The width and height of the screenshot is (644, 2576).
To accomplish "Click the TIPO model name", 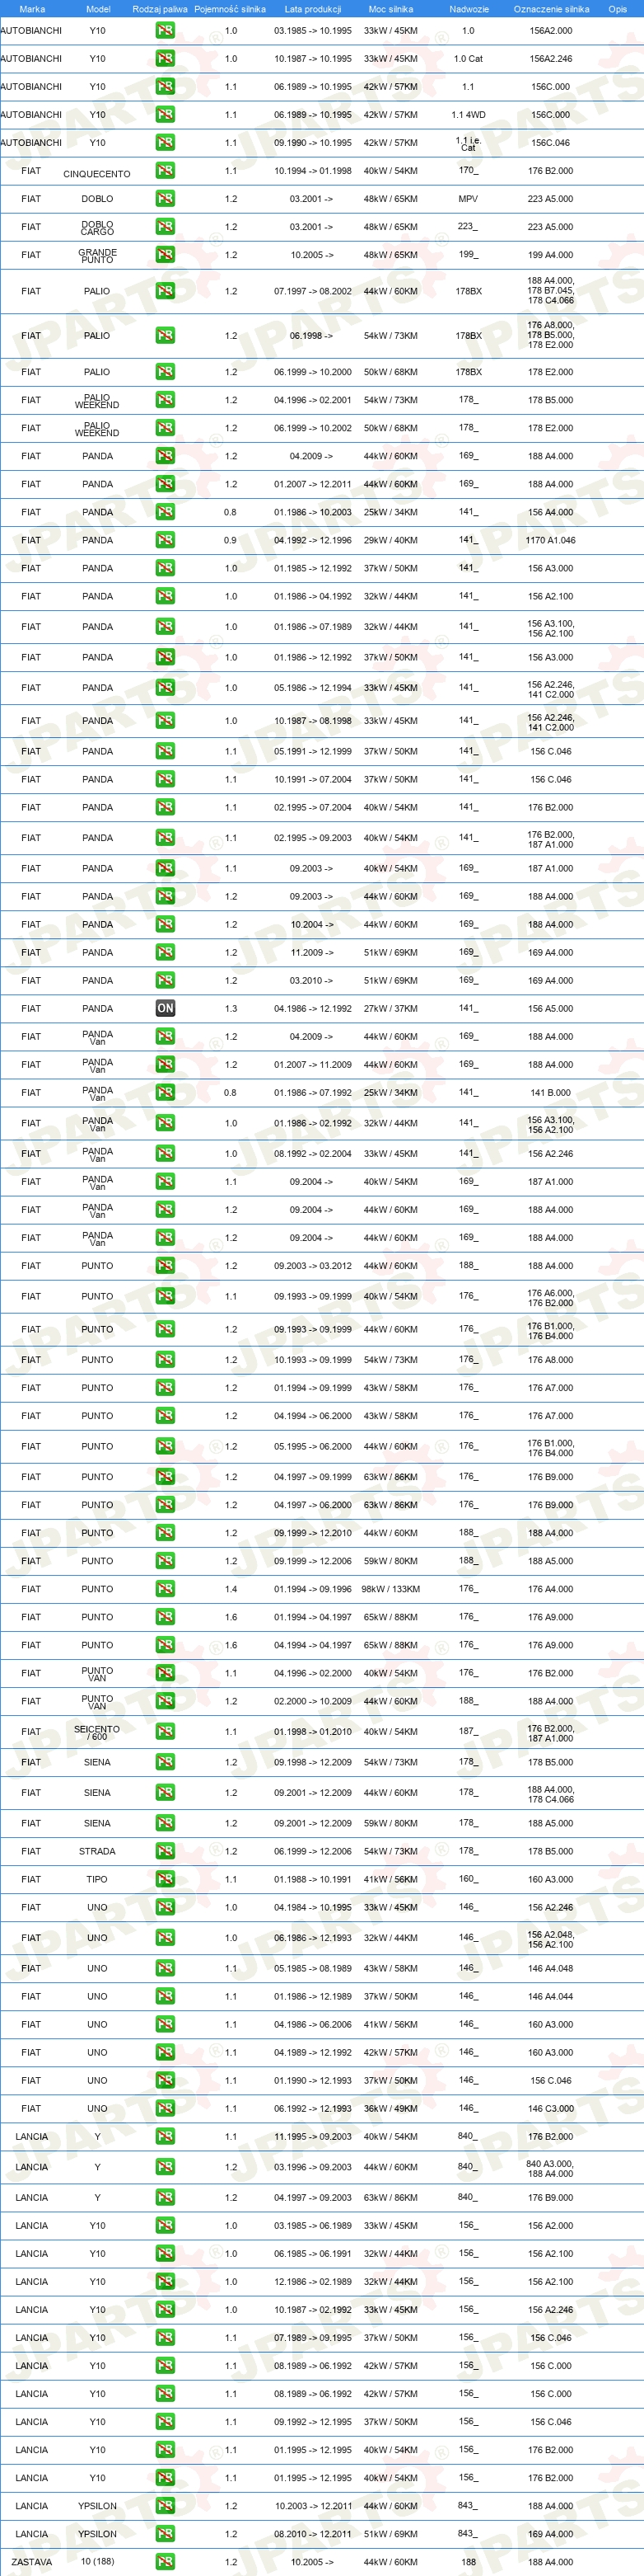I will pyautogui.click(x=97, y=1879).
